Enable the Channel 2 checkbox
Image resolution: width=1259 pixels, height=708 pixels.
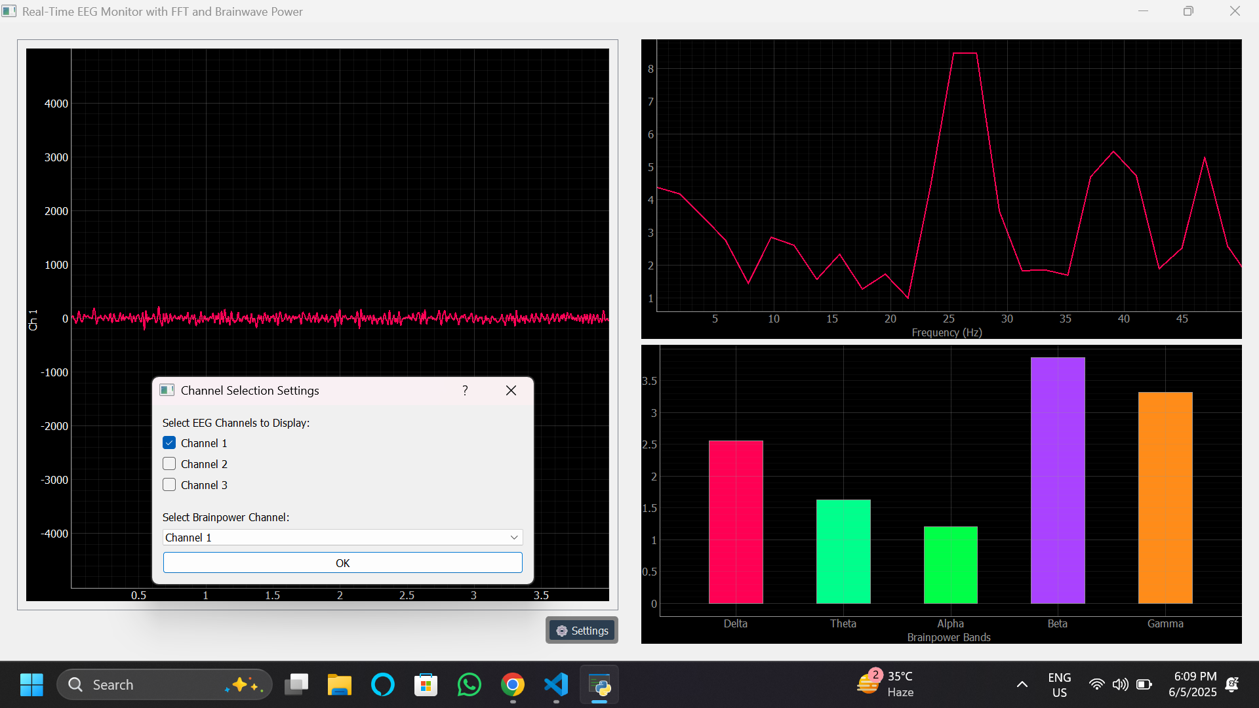coord(169,464)
